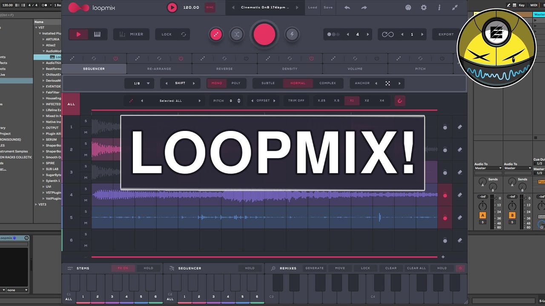545x306 pixels.
Task: Click the lightning bolt button
Action: (x=292, y=34)
